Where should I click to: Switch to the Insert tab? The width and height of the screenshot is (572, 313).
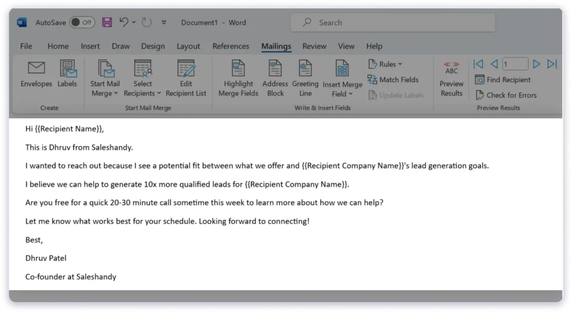[91, 46]
